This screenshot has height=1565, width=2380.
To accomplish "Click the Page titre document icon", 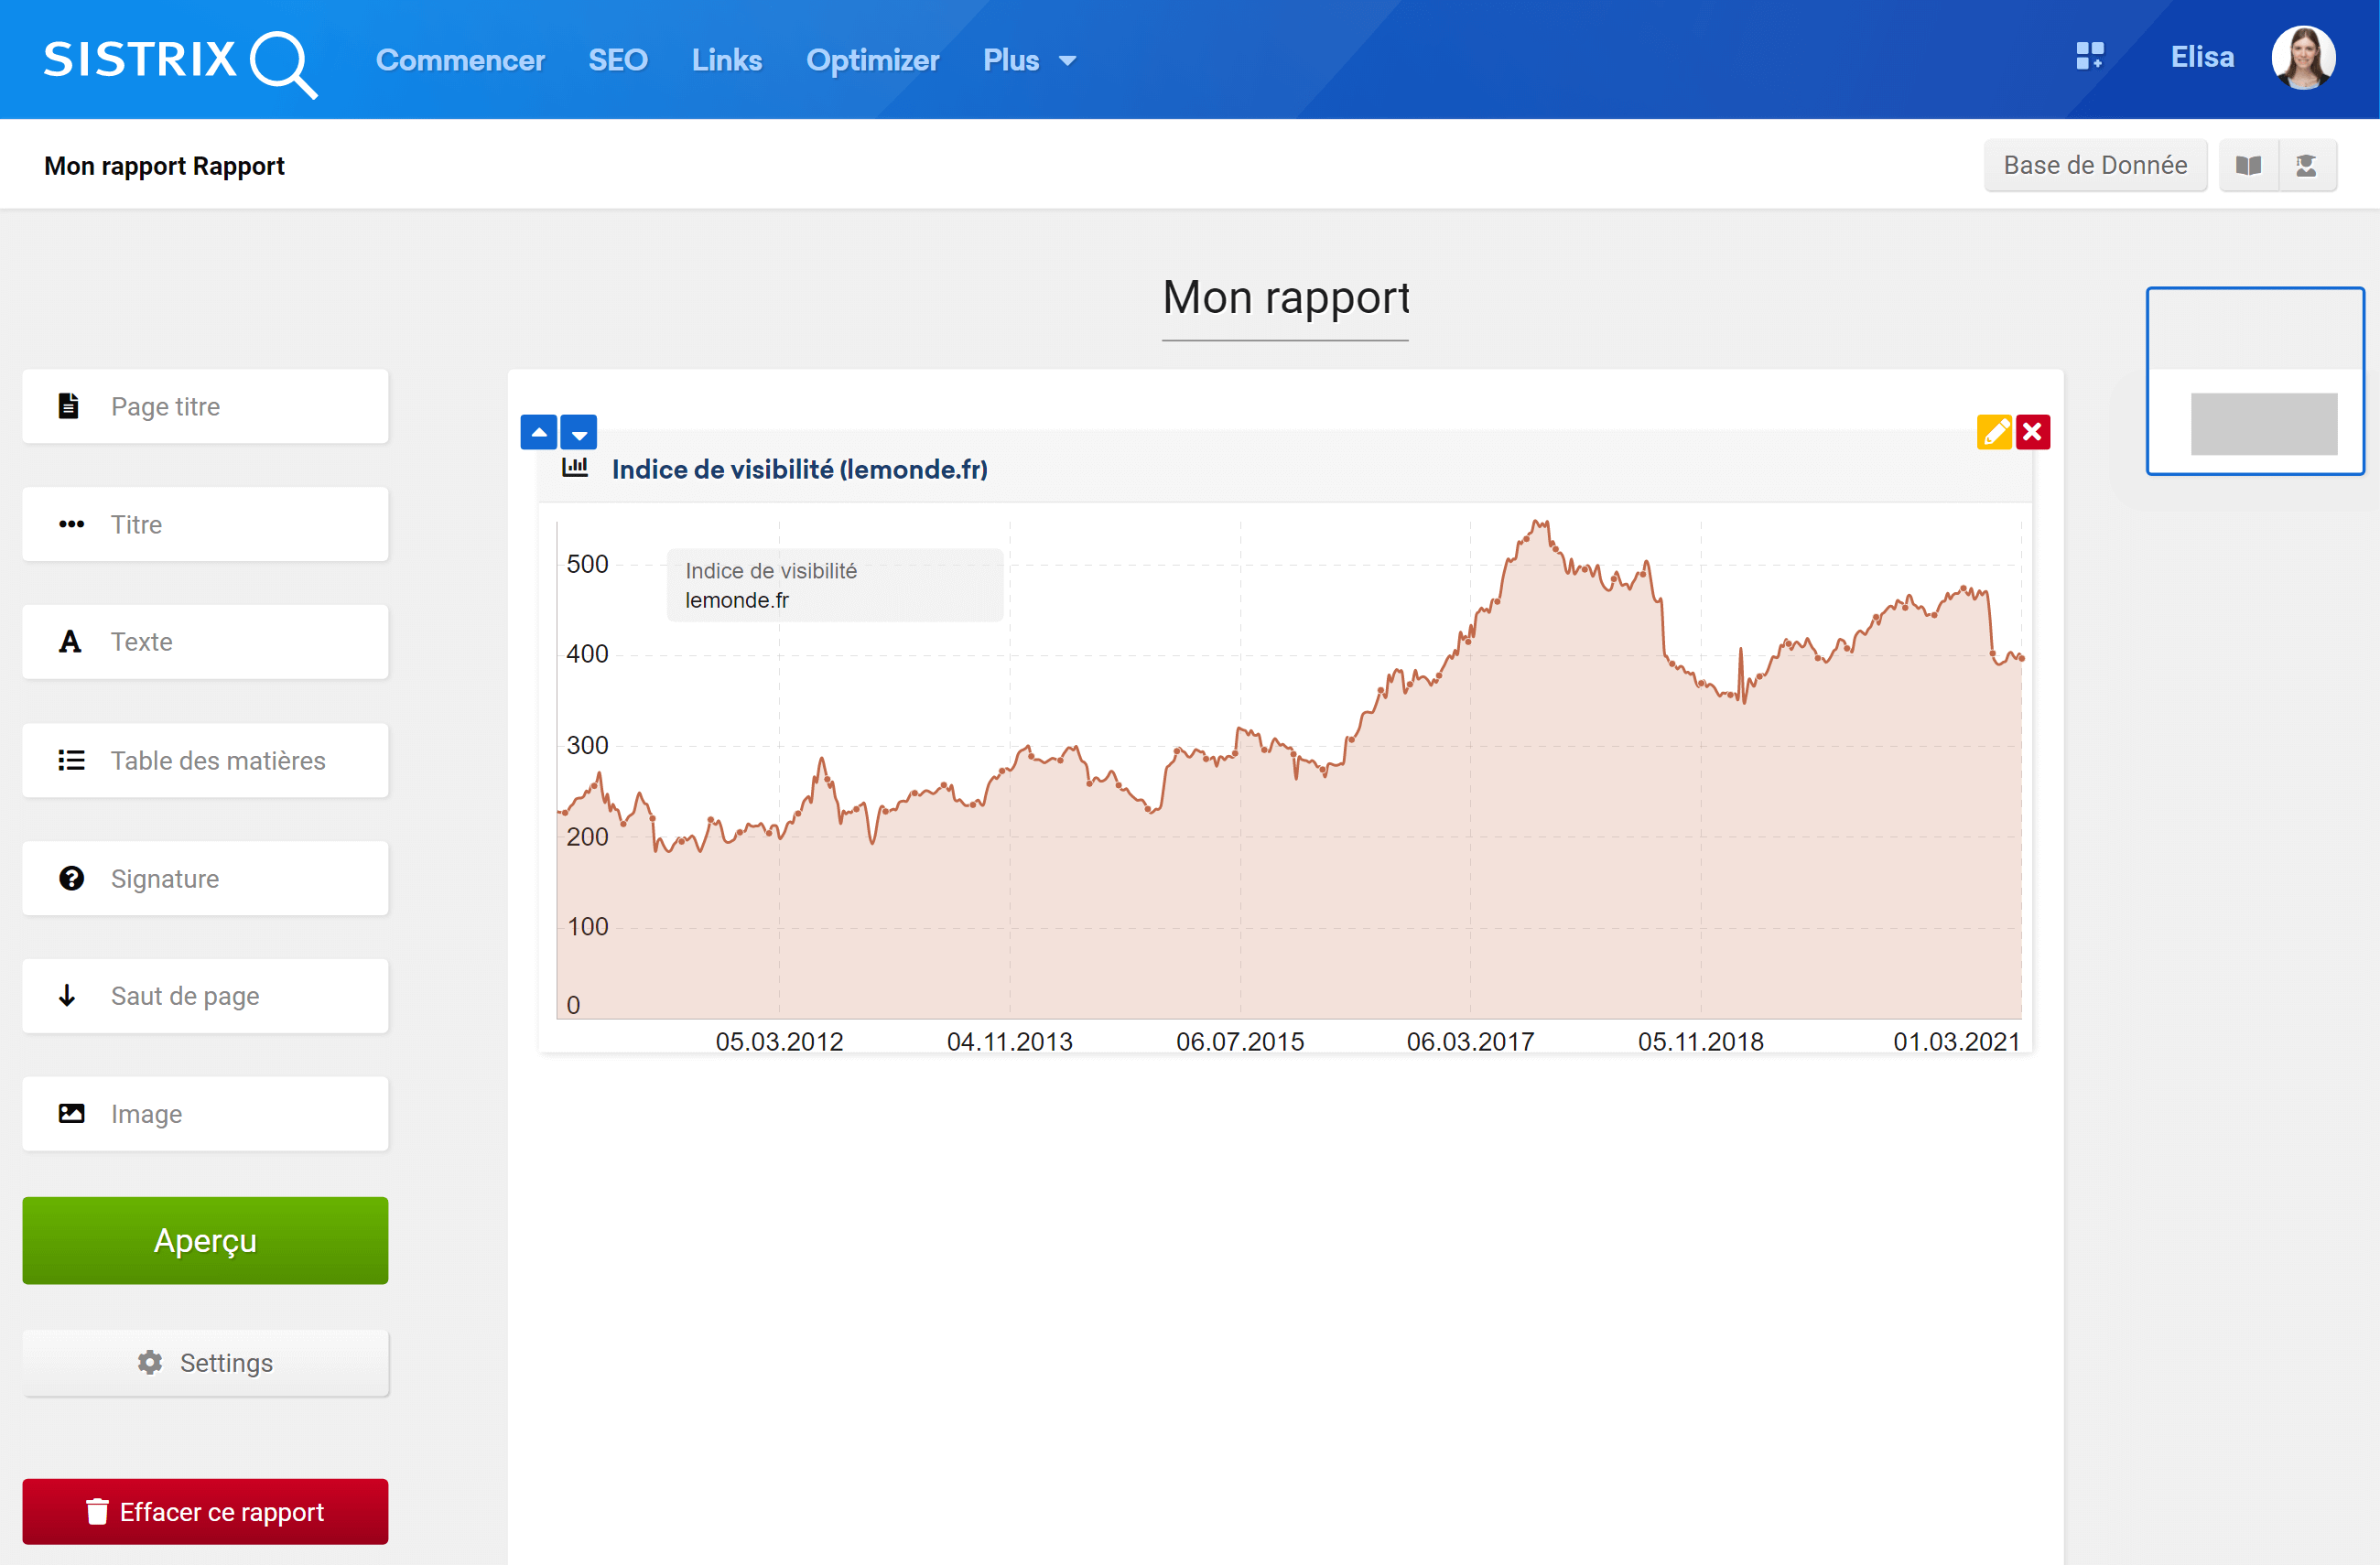I will pyautogui.click(x=69, y=406).
